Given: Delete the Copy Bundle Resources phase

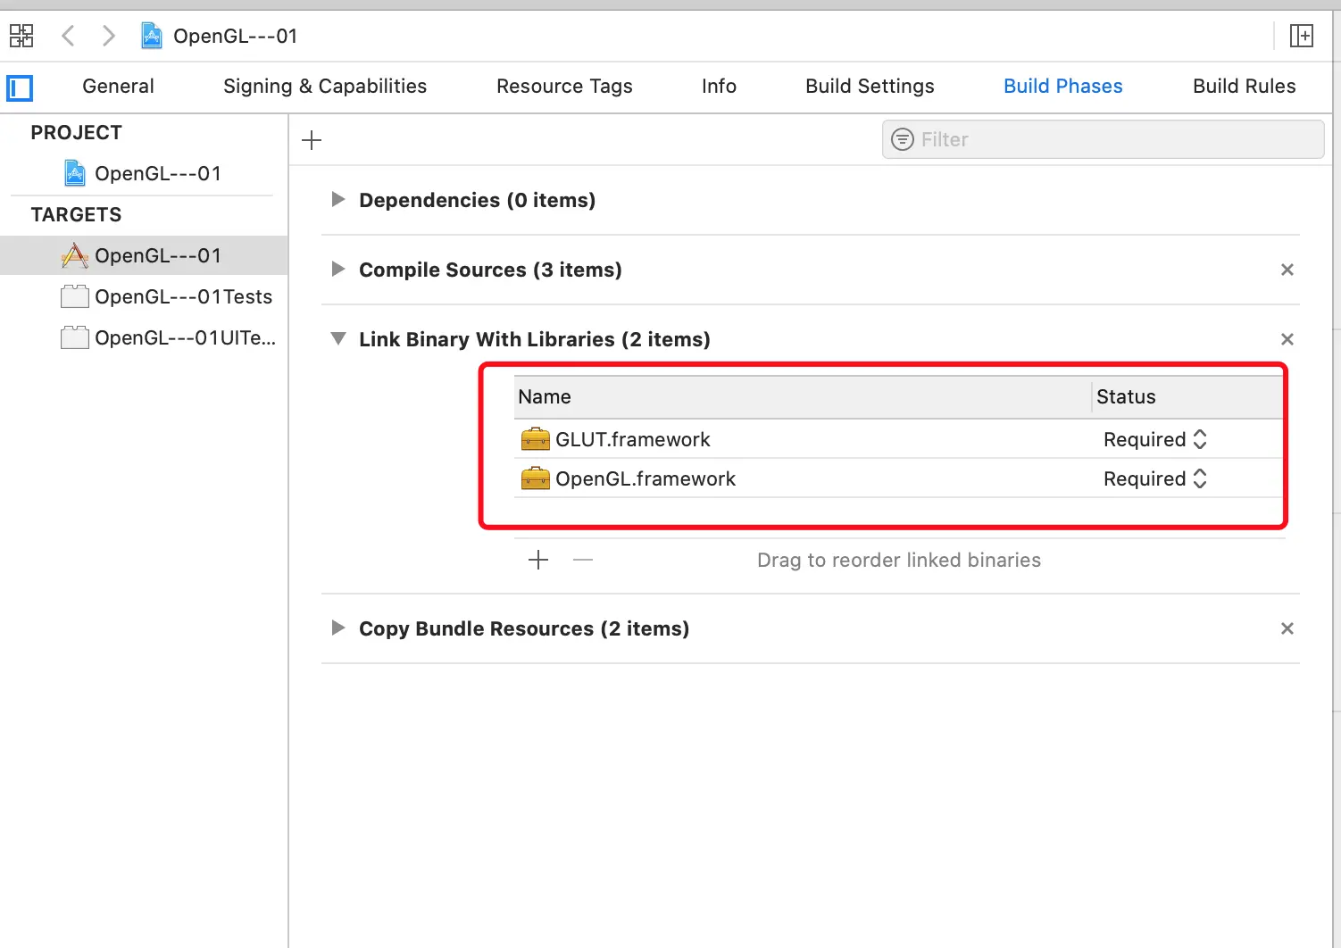Looking at the screenshot, I should point(1287,628).
